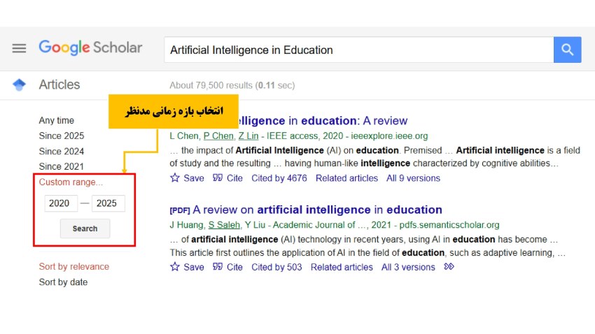
Task: Select the Since 2024 filter
Action: 62,151
